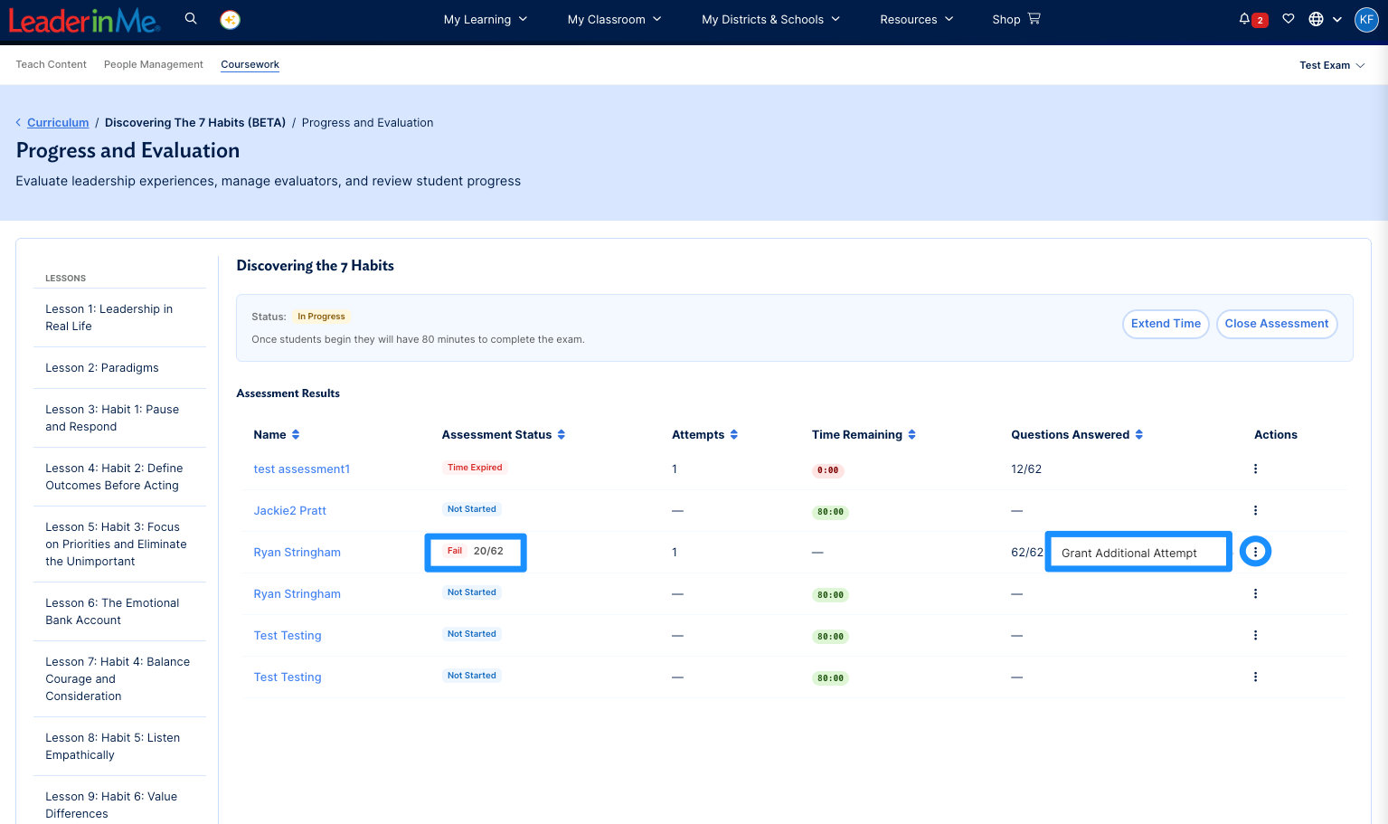Image resolution: width=1388 pixels, height=824 pixels.
Task: Select Lesson 8: Habit 5 Listen Empathically
Action: point(120,746)
